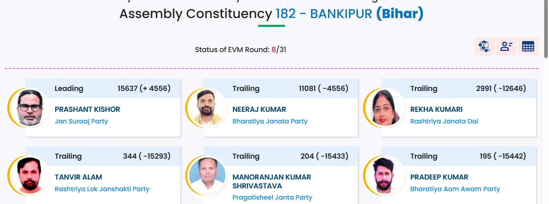
Task: Open the NEERAJ KUMAR candidate name
Action: [x=259, y=109]
